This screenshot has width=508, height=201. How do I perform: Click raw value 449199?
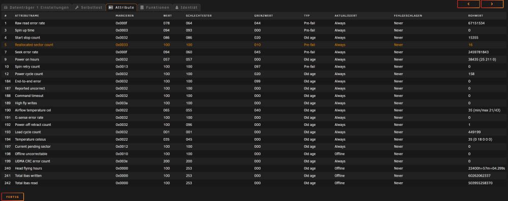pos(474,132)
